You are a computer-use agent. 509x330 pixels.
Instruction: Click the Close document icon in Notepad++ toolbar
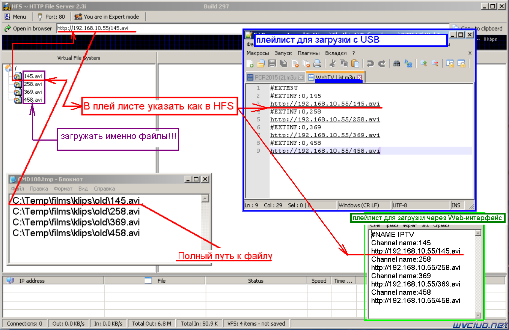click(x=295, y=64)
